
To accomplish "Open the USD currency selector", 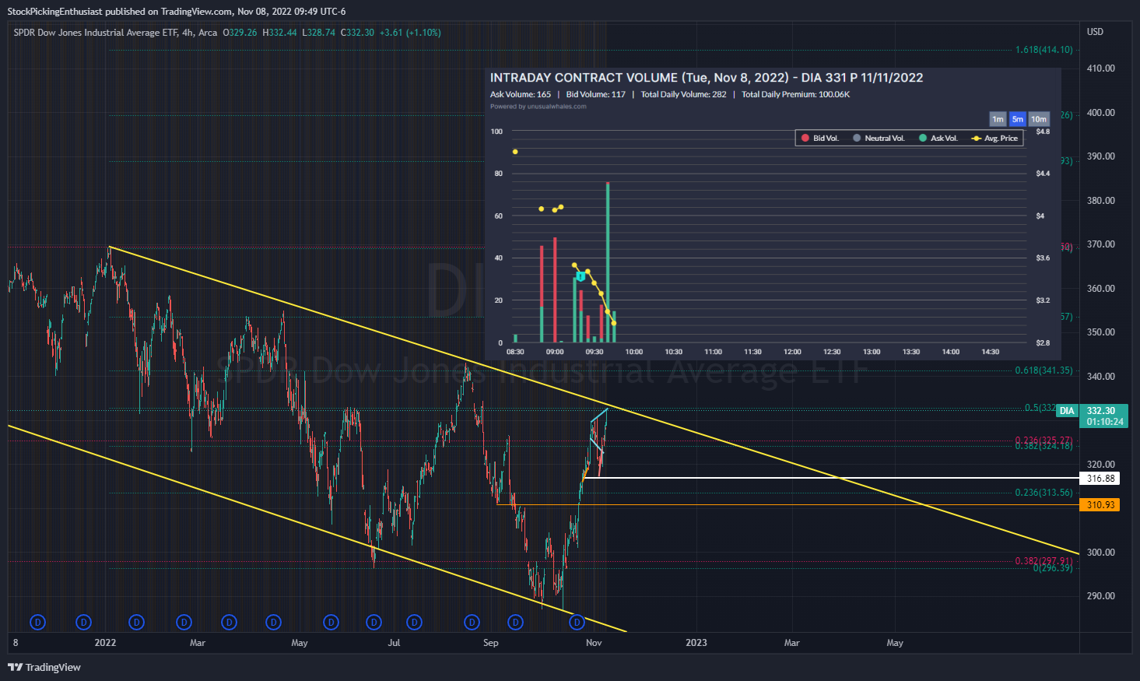I will tap(1095, 32).
